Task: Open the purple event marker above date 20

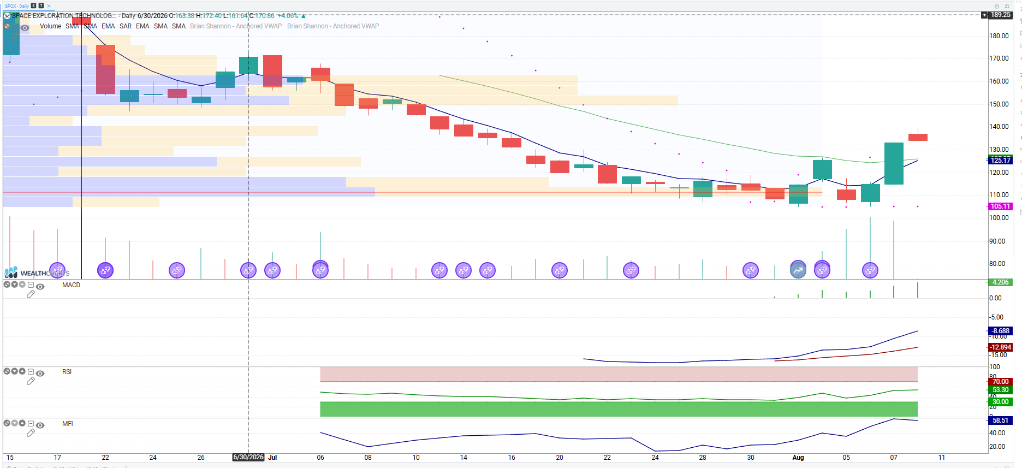Action: point(560,270)
